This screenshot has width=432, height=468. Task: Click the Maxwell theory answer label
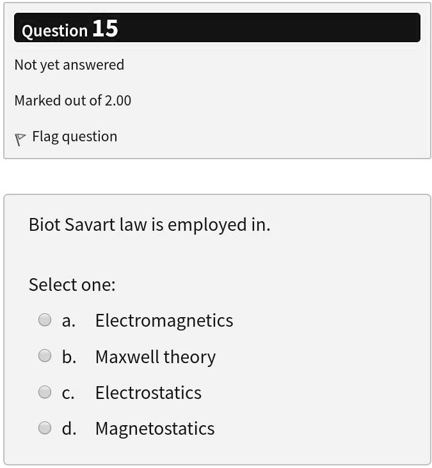pyautogui.click(x=155, y=357)
